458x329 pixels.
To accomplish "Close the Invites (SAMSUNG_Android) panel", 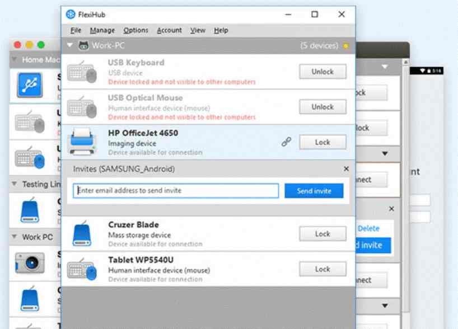I will click(x=346, y=169).
